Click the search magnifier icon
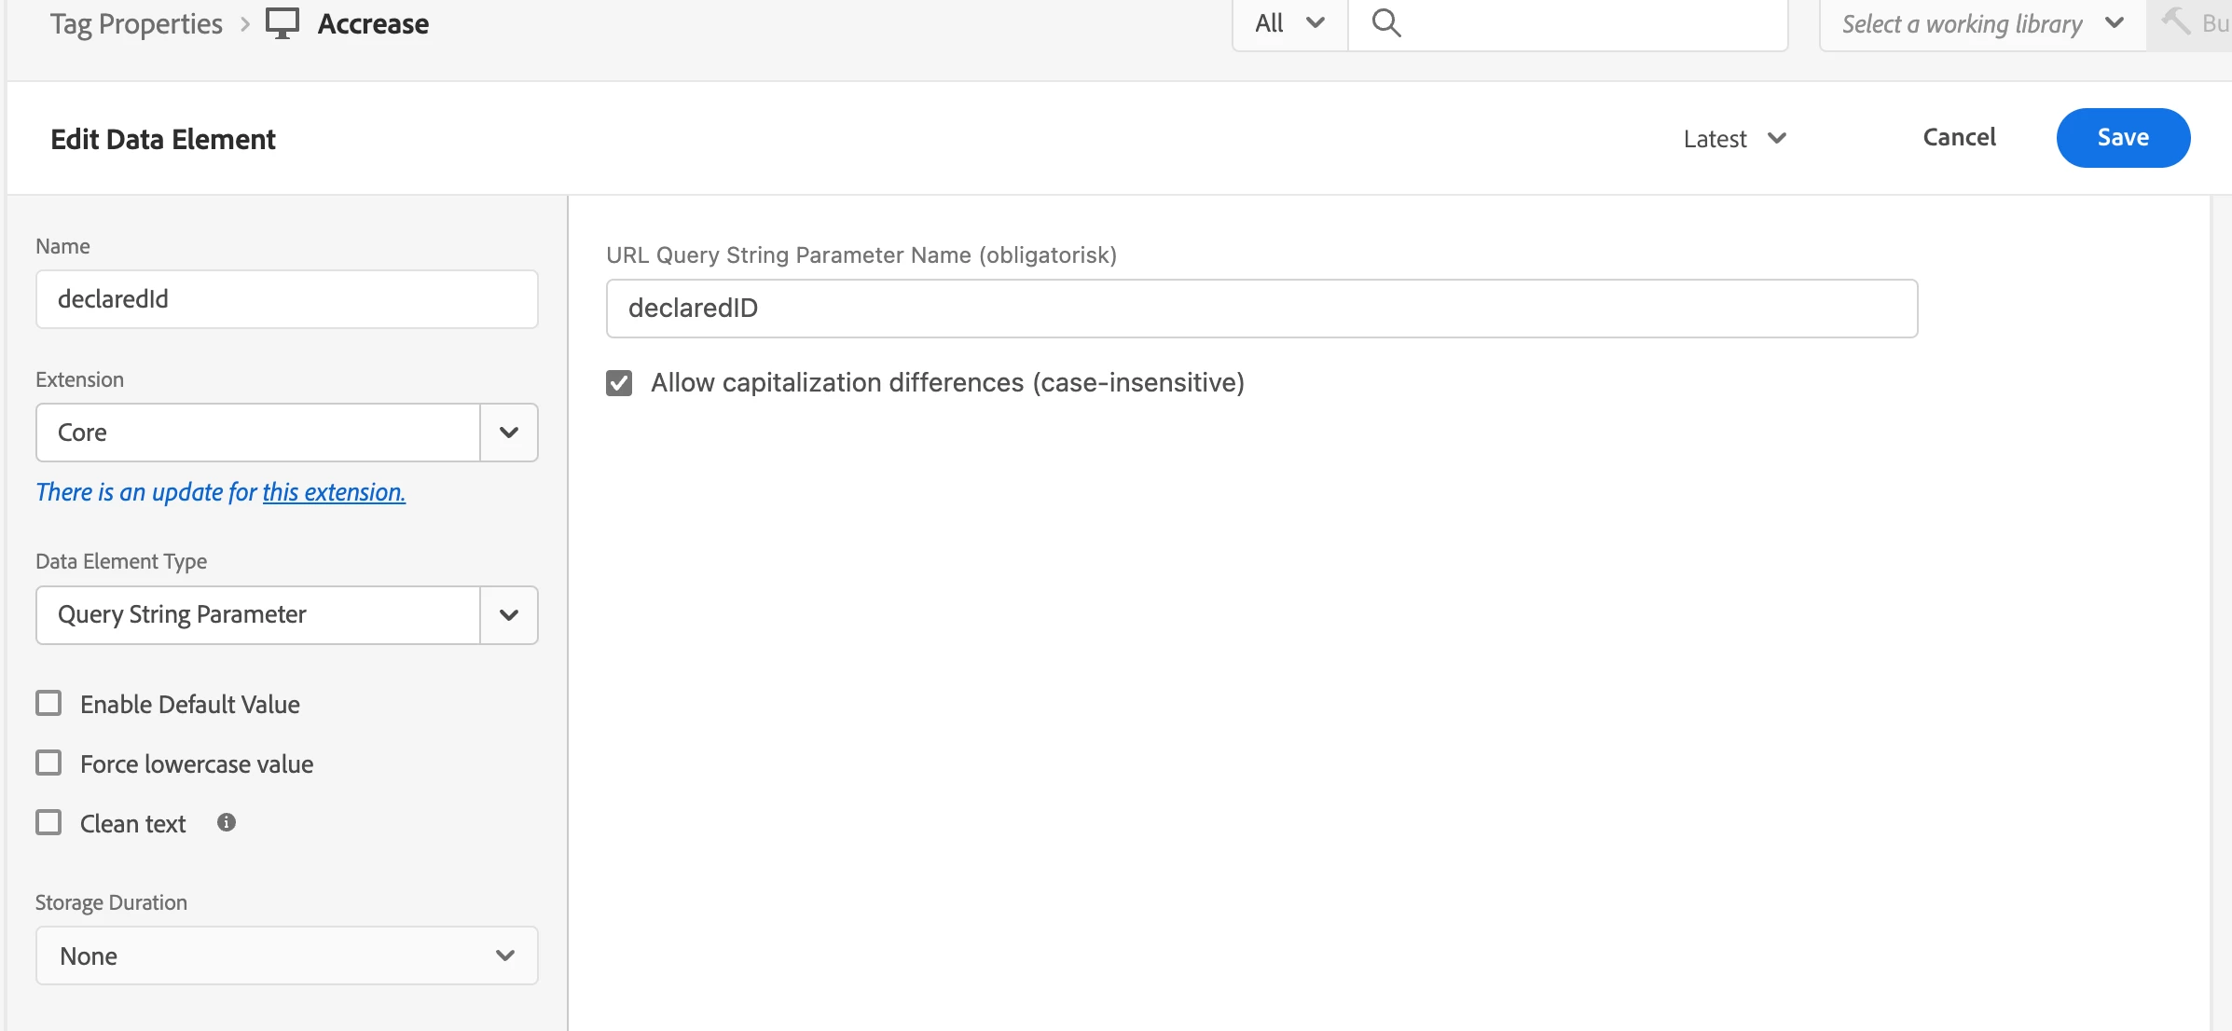 pos(1386,23)
